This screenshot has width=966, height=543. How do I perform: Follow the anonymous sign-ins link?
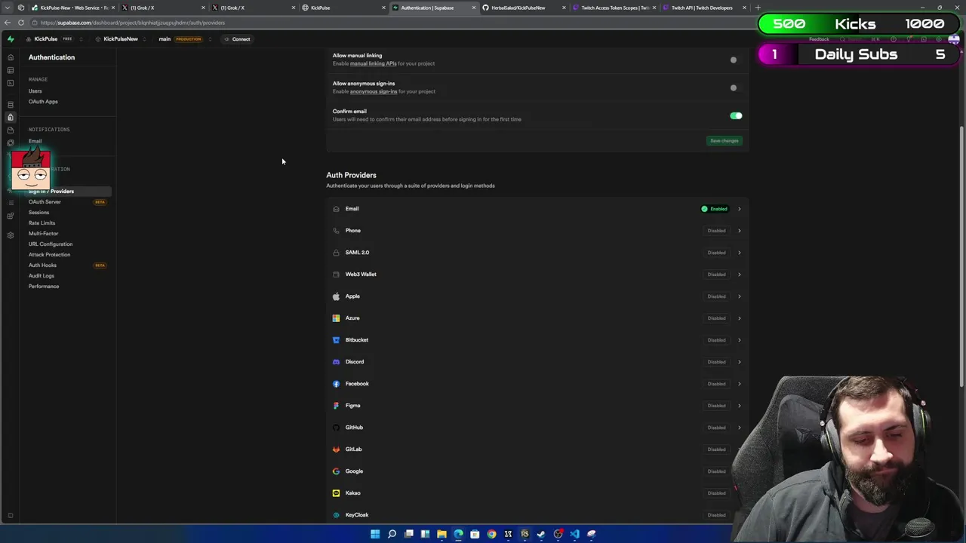click(x=374, y=91)
